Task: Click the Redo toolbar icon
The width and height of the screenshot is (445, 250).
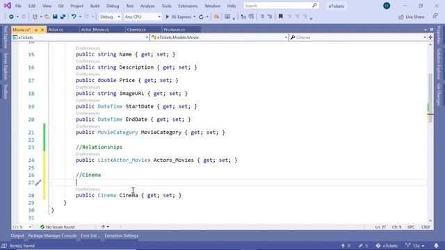Action: 87,17
